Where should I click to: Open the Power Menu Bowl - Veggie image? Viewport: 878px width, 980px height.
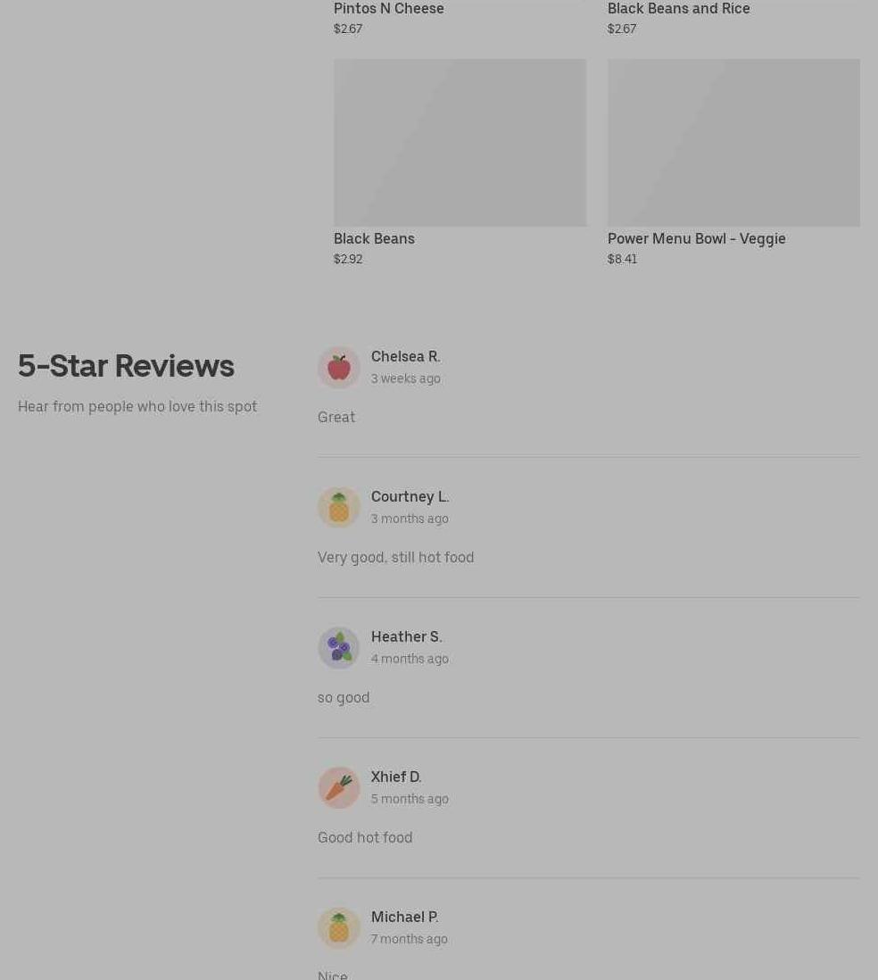point(733,143)
